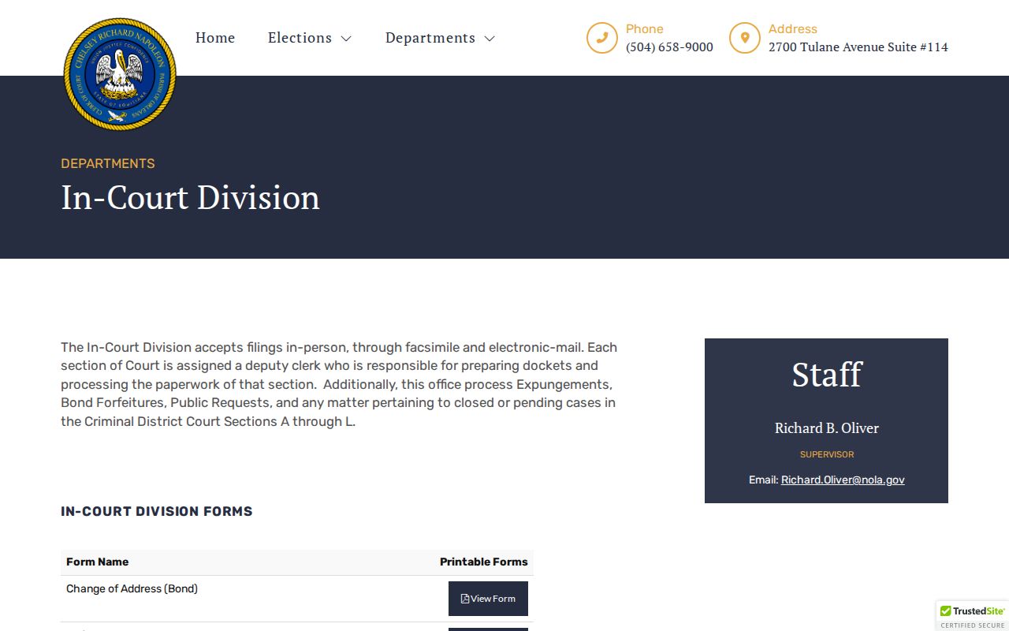Expand the Elections dropdown menu
Viewport: 1009px width, 631px height.
click(309, 38)
